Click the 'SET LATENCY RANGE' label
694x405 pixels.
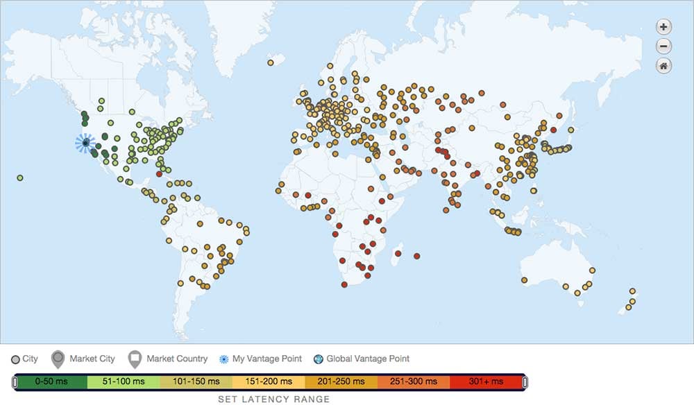point(274,399)
